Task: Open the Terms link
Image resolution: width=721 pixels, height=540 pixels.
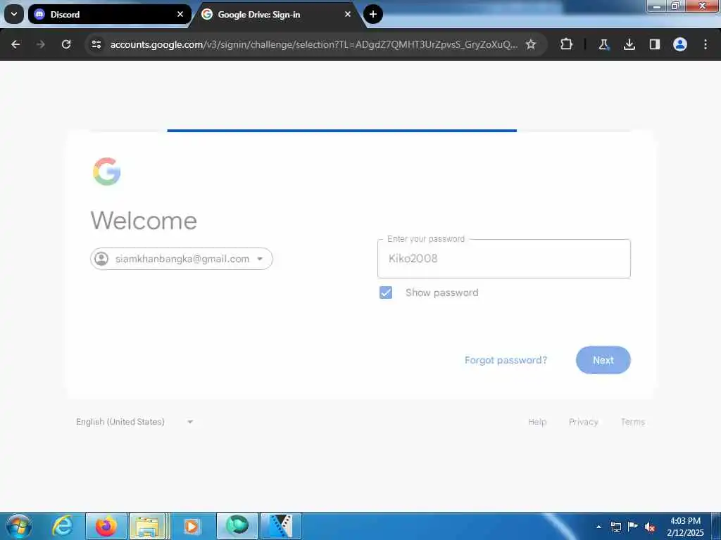Action: 633,422
